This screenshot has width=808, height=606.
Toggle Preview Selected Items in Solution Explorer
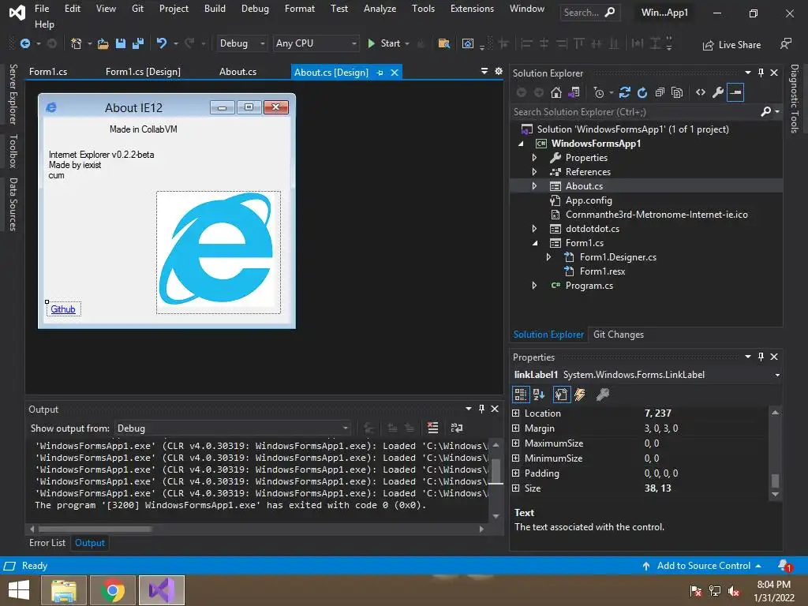pos(736,93)
